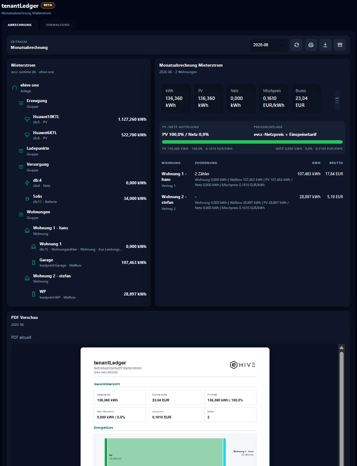The width and height of the screenshot is (357, 466).
Task: Click the download icon button
Action: click(325, 45)
